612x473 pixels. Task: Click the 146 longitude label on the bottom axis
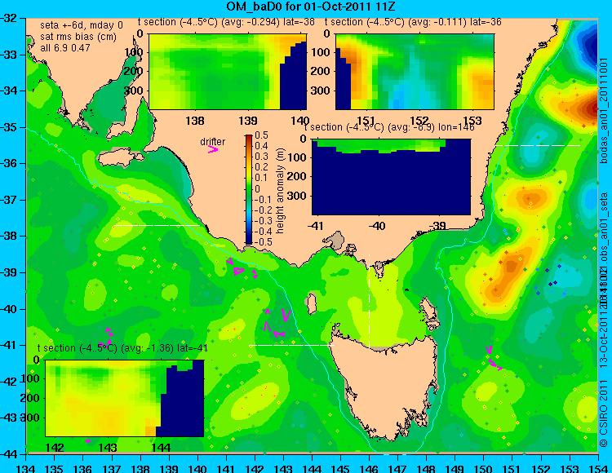click(369, 468)
